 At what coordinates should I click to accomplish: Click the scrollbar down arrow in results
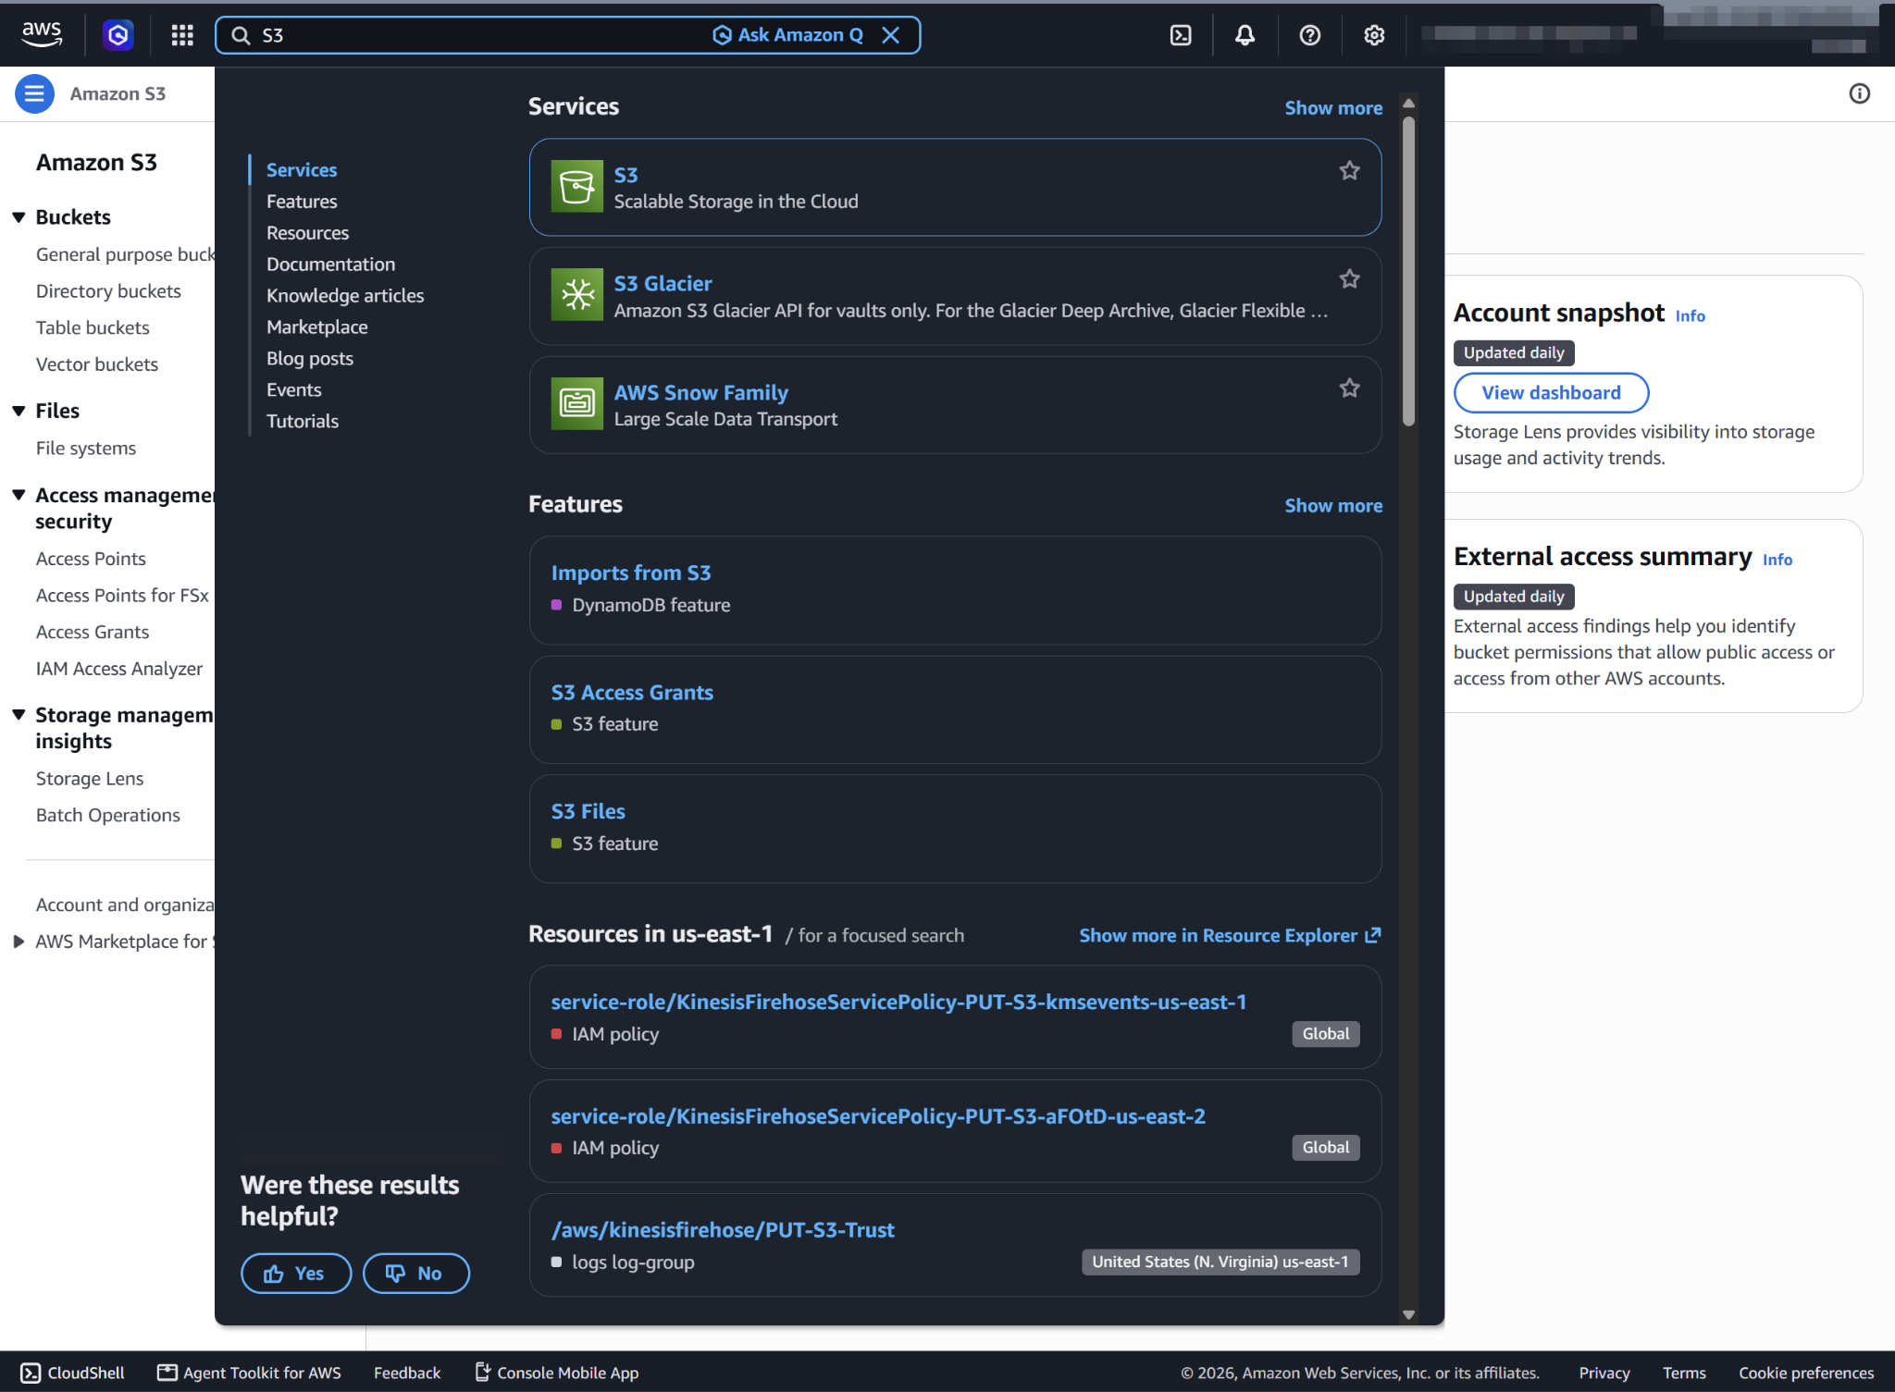click(x=1408, y=1314)
